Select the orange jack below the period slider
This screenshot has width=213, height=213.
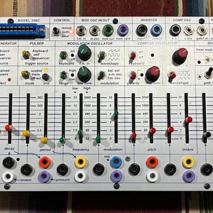[x=45, y=162]
